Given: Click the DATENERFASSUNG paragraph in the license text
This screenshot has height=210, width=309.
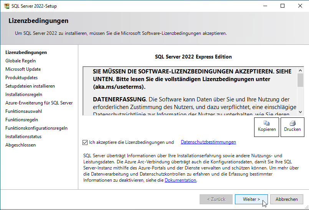Looking at the screenshot, I should (x=195, y=106).
